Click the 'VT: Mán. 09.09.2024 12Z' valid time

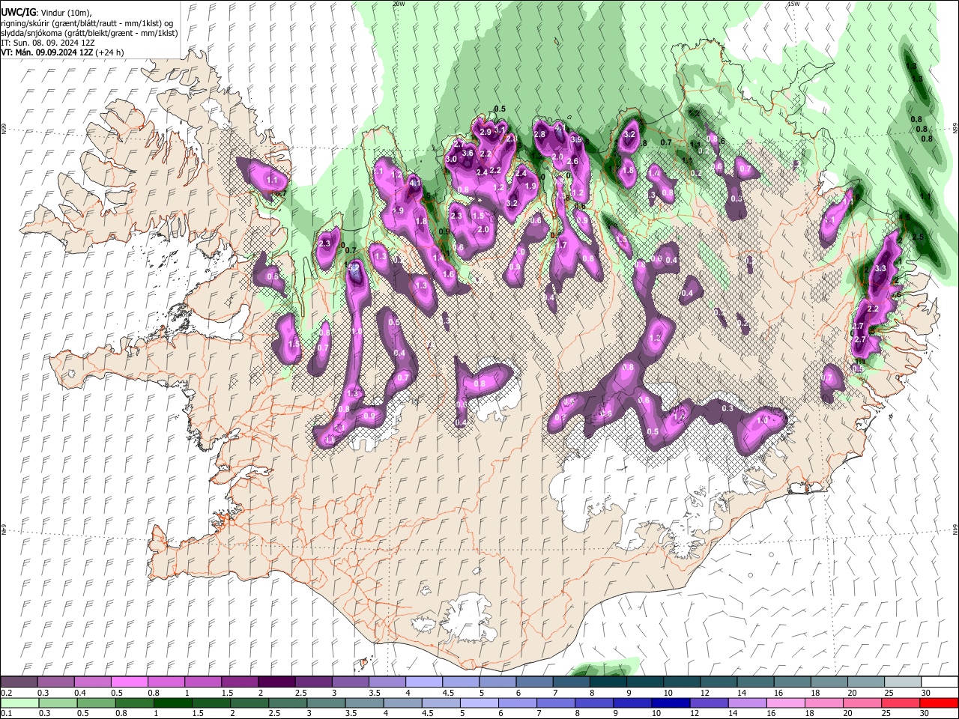pyautogui.click(x=46, y=52)
